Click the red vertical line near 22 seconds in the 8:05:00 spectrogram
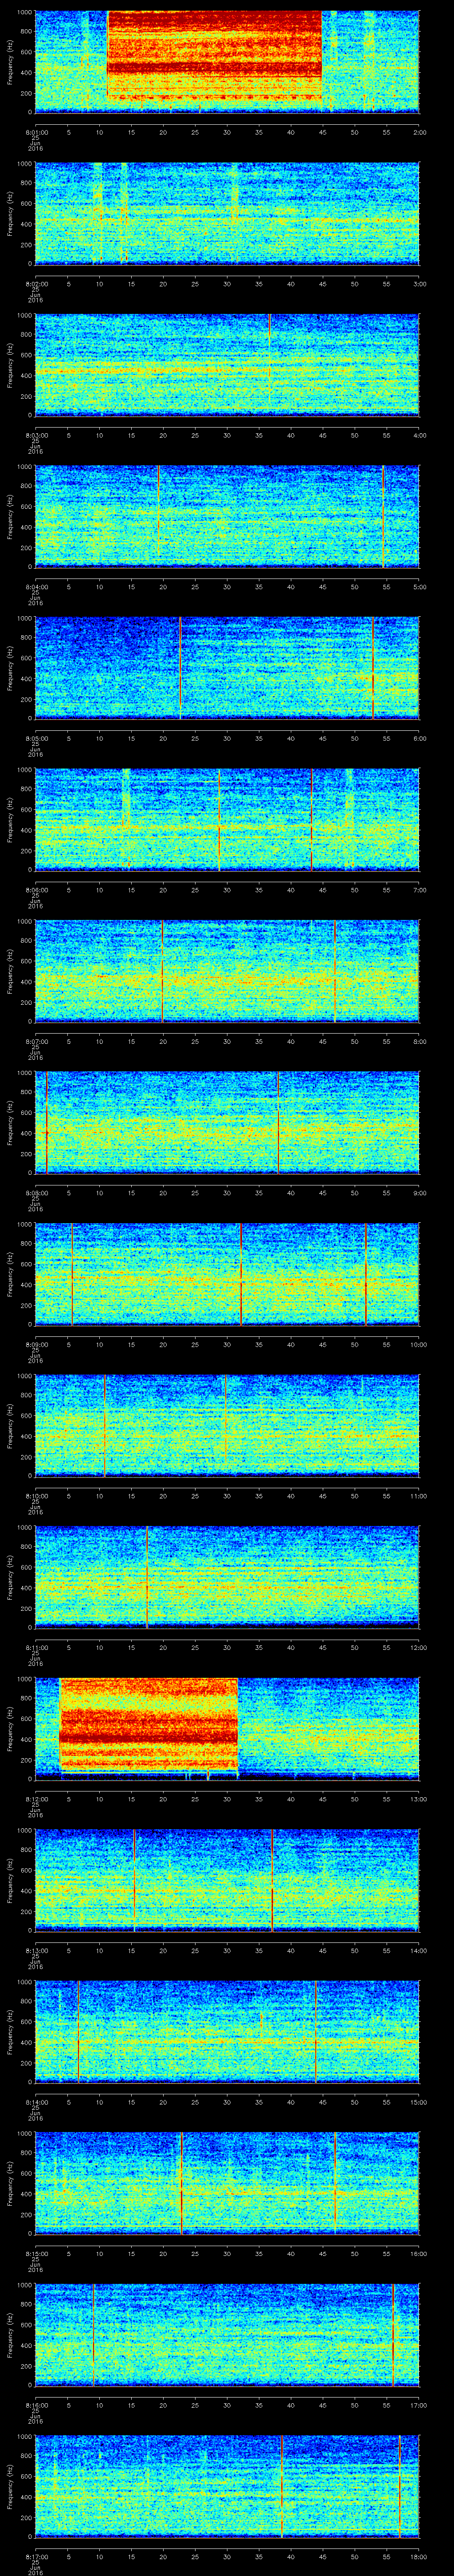The height and width of the screenshot is (2576, 454). point(180,668)
